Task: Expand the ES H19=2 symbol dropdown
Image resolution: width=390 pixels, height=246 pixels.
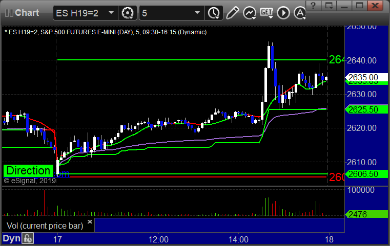Action: (111, 13)
